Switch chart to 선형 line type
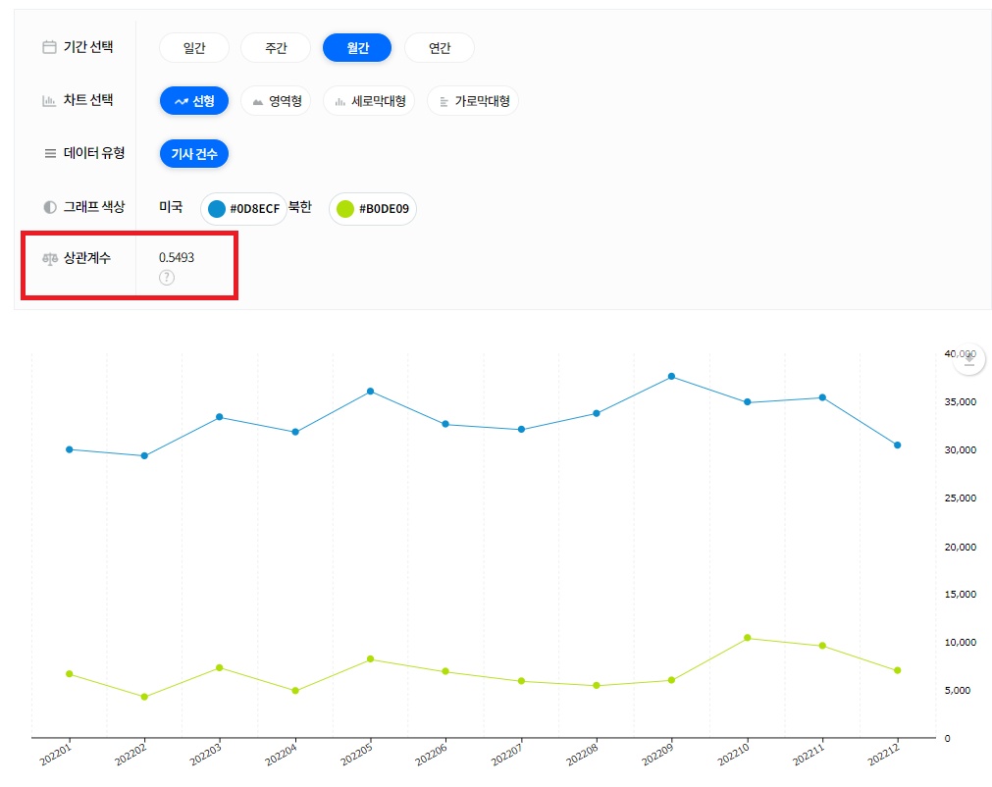Image resolution: width=992 pixels, height=787 pixels. point(194,100)
